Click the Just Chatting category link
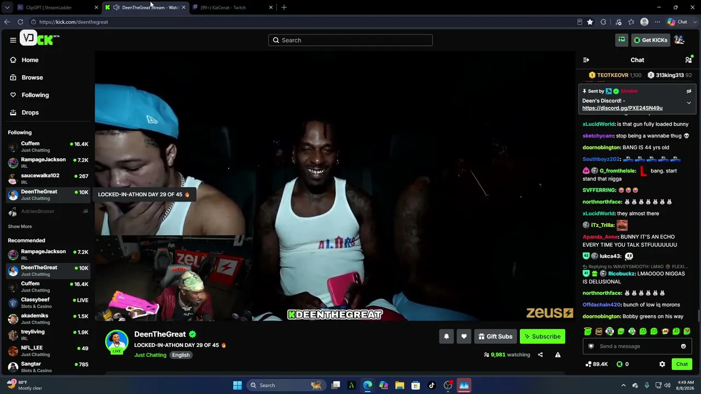 150,355
